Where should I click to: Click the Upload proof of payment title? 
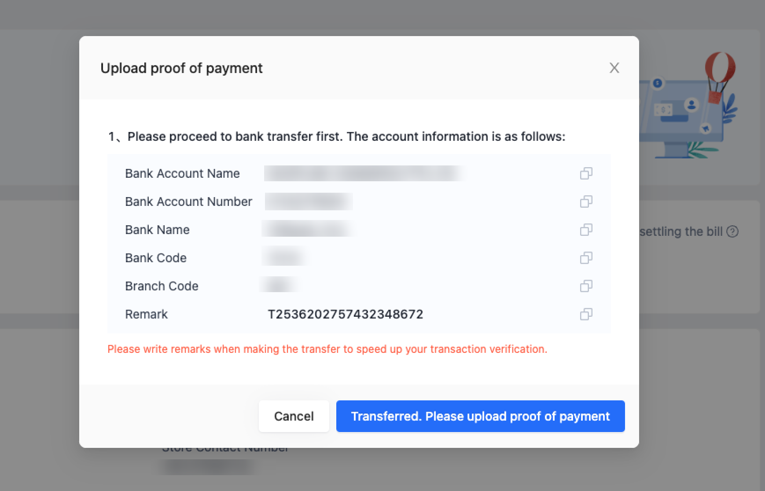(181, 68)
